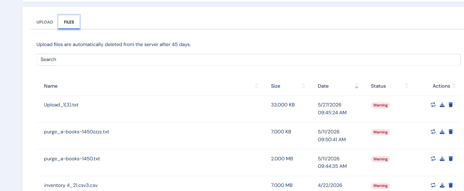The image size is (464, 191).
Task: Click Warning badge for purge_a-books-1450.txt
Action: click(380, 159)
